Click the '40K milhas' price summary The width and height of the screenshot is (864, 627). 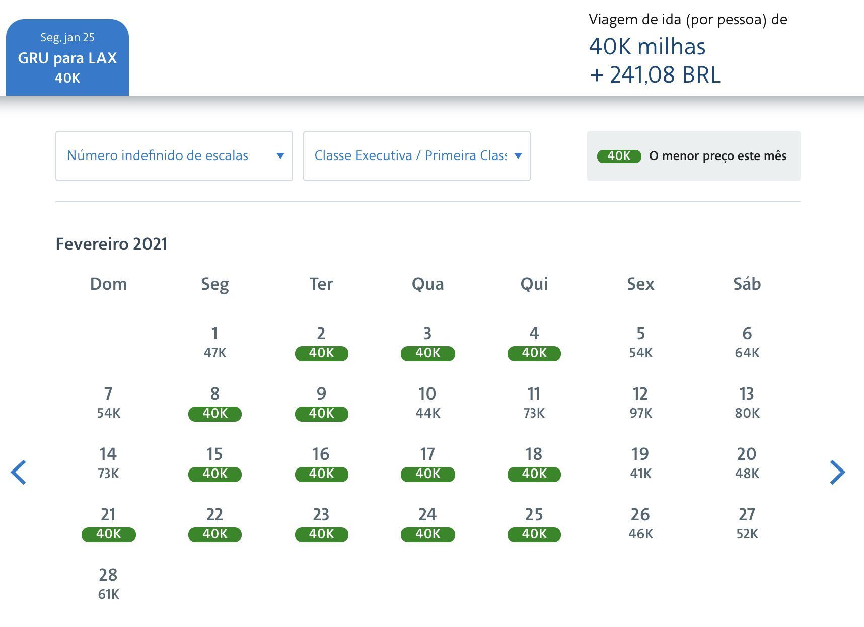[647, 47]
